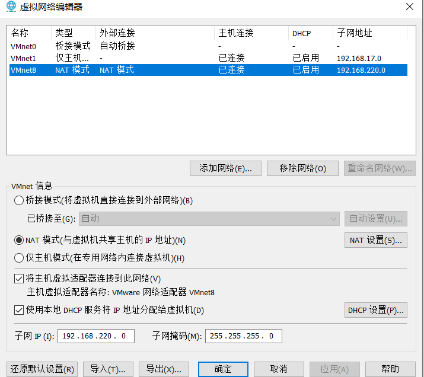The height and width of the screenshot is (377, 424).
Task: Select the VMnet8 row
Action: pos(208,70)
